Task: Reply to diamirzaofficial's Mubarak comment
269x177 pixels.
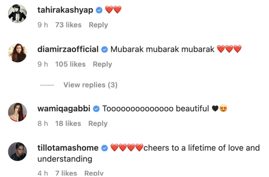Action: pos(102,64)
